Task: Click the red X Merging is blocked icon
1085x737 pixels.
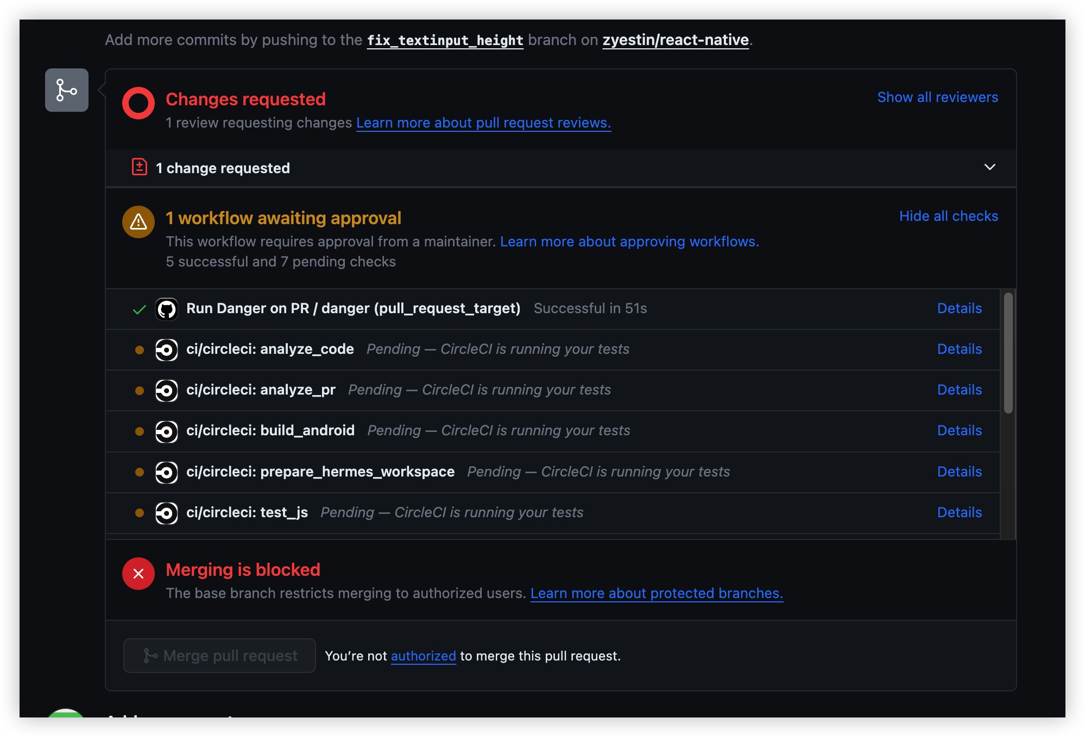Action: [x=138, y=573]
